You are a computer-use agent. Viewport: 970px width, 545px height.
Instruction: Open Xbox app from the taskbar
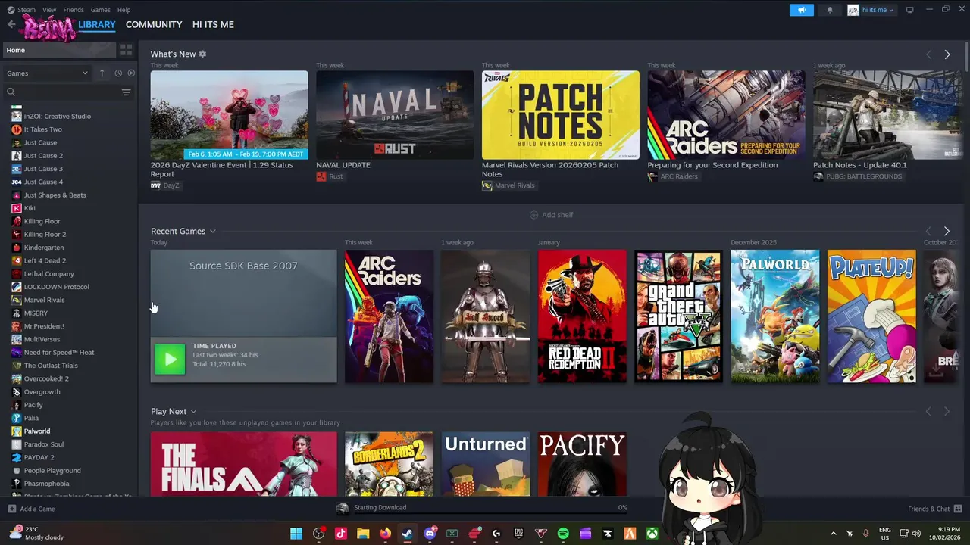tap(652, 534)
